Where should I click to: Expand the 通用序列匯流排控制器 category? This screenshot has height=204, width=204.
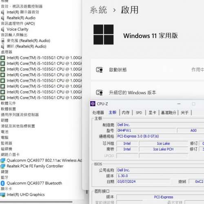(20, 115)
